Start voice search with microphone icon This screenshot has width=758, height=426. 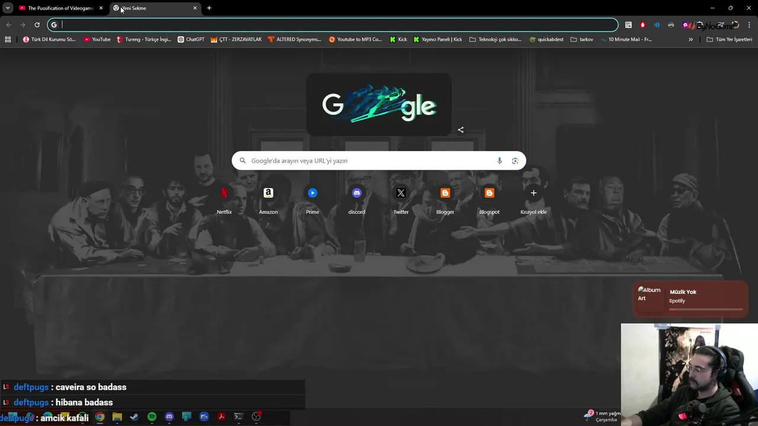pos(499,161)
